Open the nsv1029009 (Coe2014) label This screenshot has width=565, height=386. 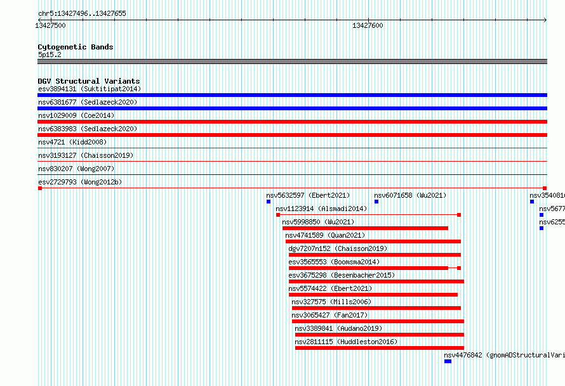[76, 115]
